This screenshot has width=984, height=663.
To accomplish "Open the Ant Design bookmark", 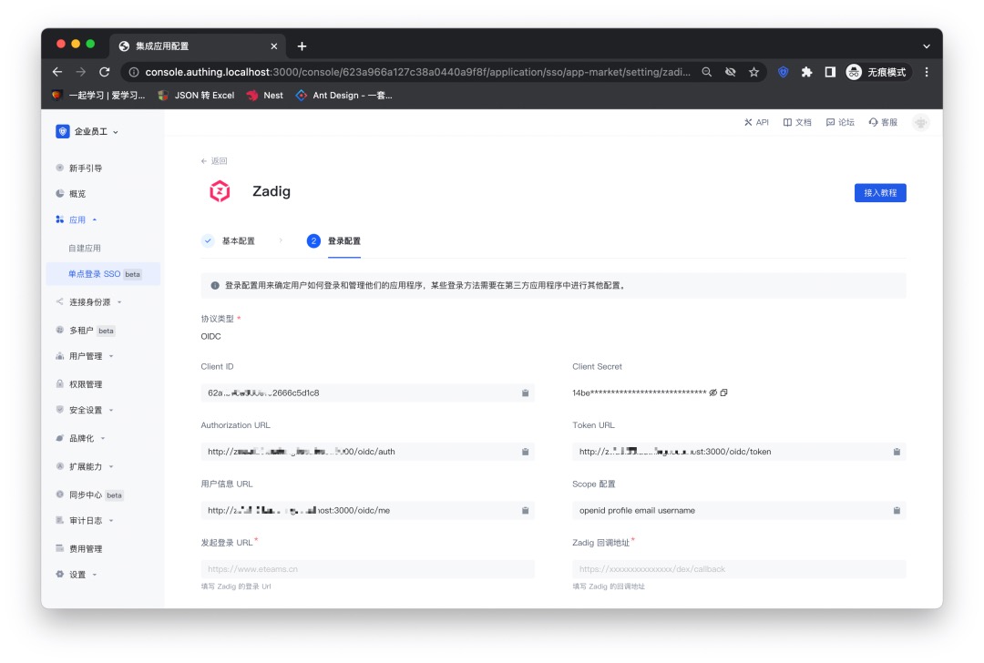I will 343,96.
